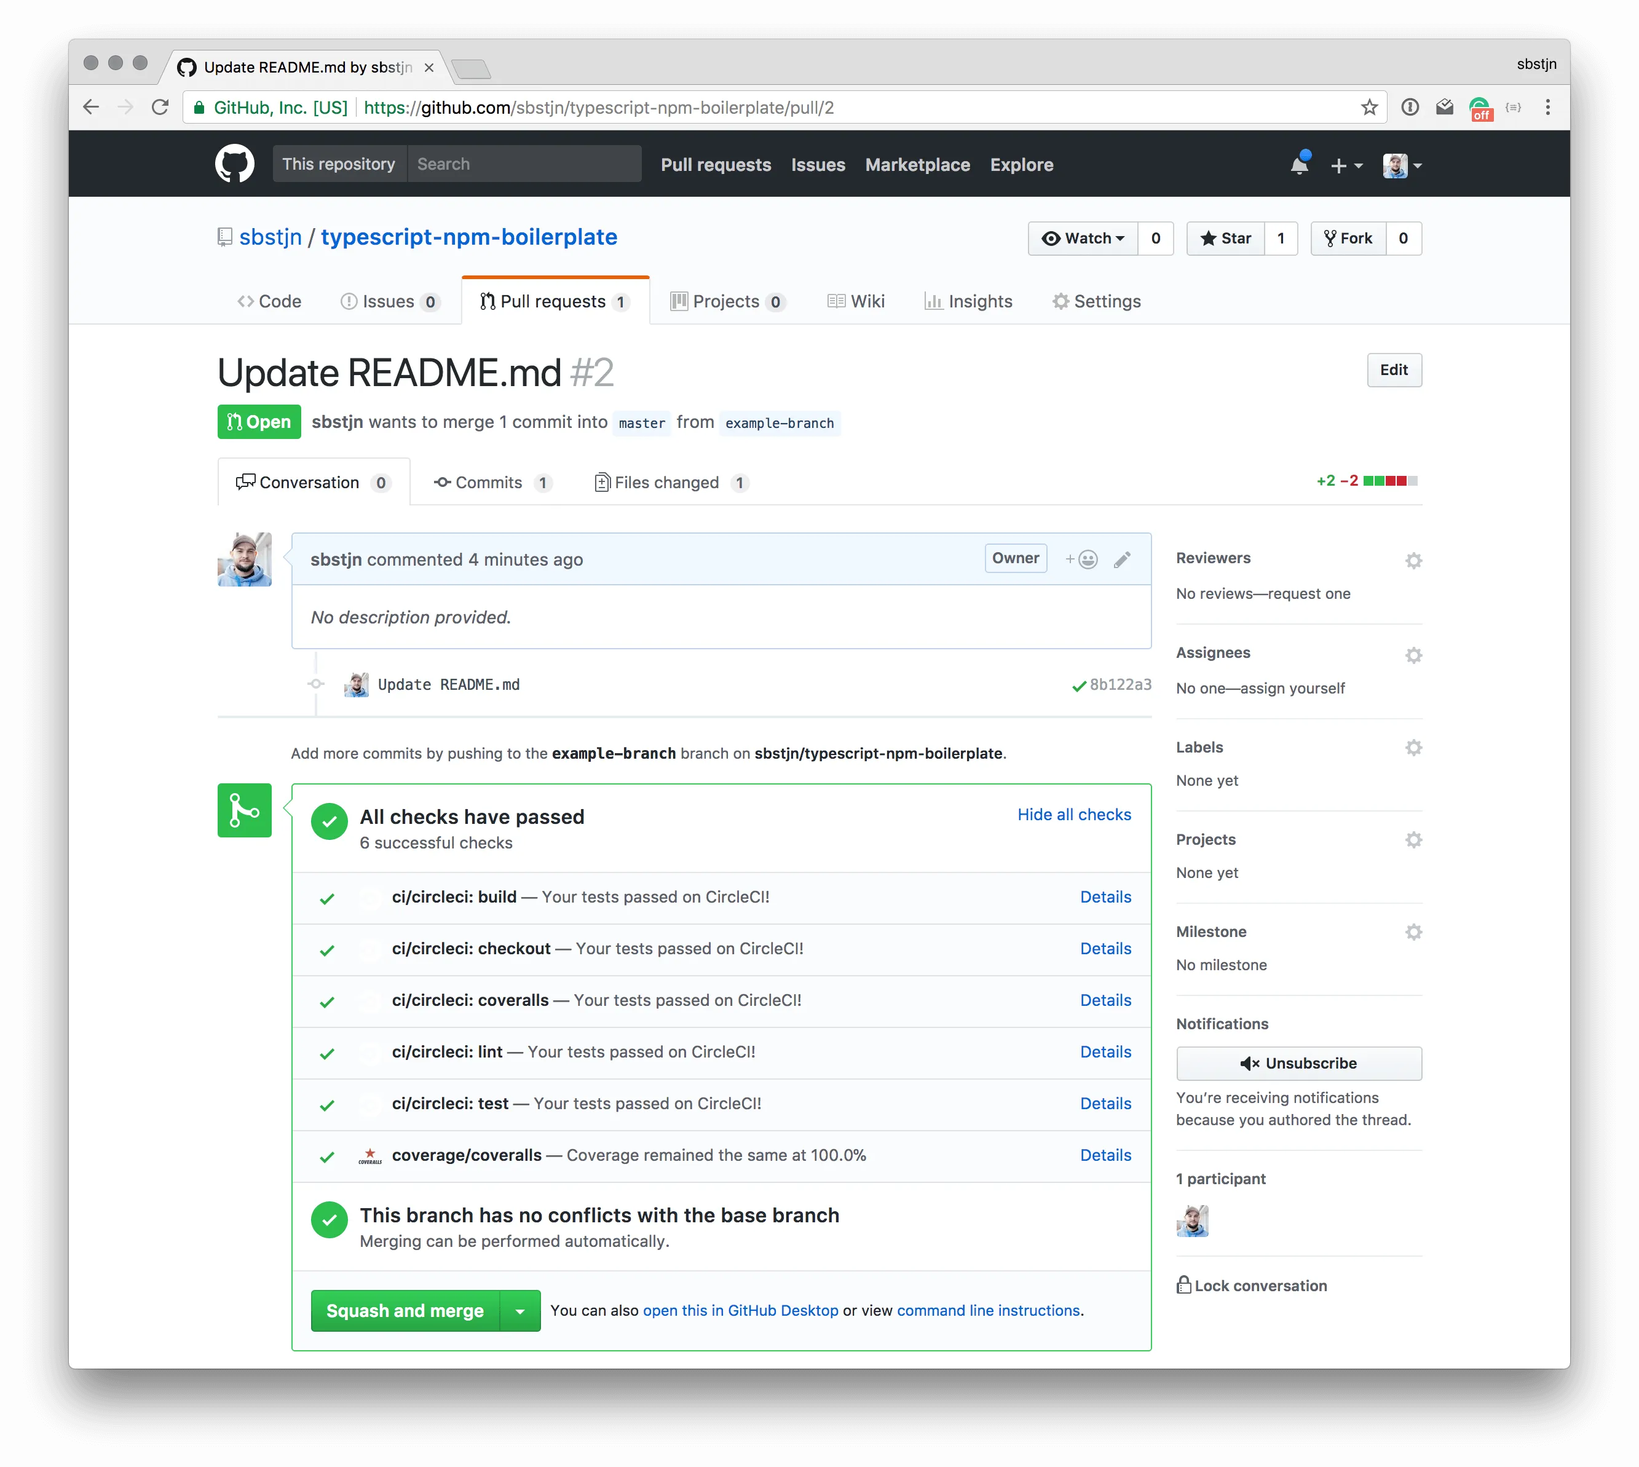1639x1467 pixels.
Task: Click the diff stat color blocks
Action: click(1390, 480)
